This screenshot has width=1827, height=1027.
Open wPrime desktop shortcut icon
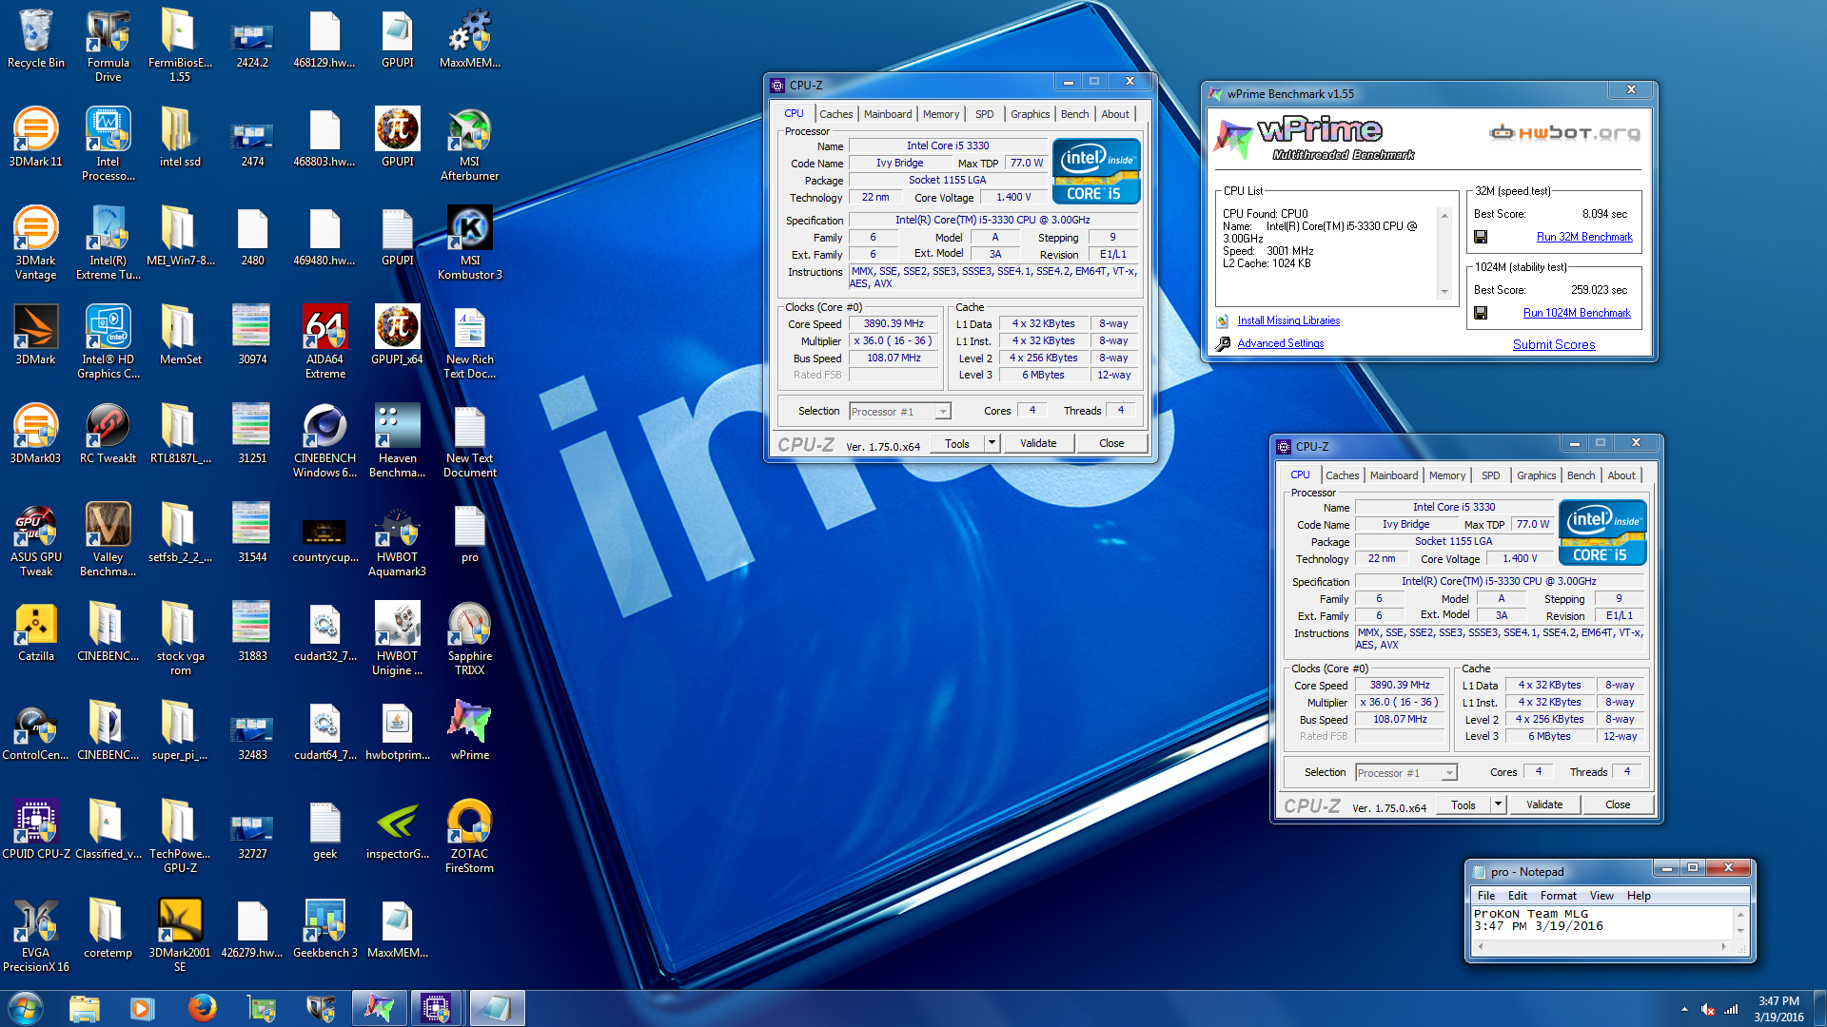(469, 731)
